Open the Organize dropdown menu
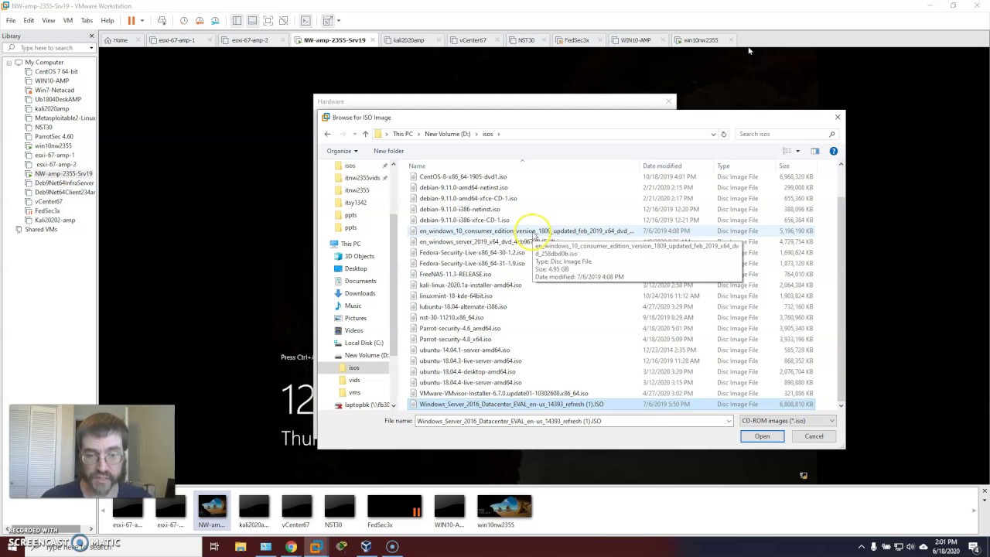Image resolution: width=990 pixels, height=557 pixels. pyautogui.click(x=342, y=151)
